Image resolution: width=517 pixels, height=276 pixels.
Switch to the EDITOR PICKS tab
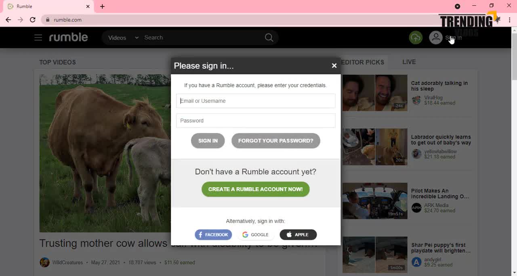point(362,62)
